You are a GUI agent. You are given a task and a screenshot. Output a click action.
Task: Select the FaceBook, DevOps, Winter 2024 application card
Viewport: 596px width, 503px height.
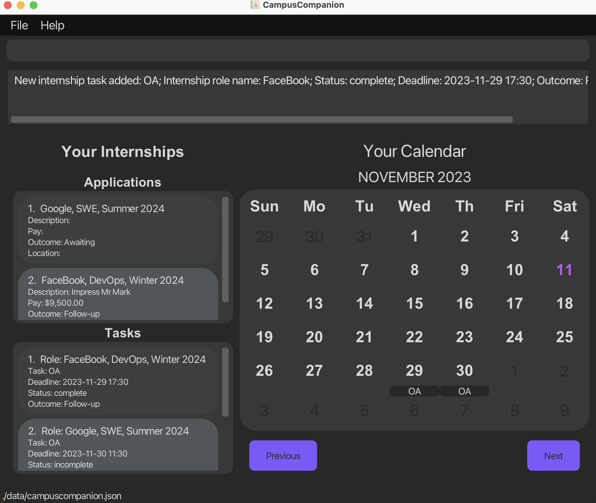pyautogui.click(x=118, y=294)
